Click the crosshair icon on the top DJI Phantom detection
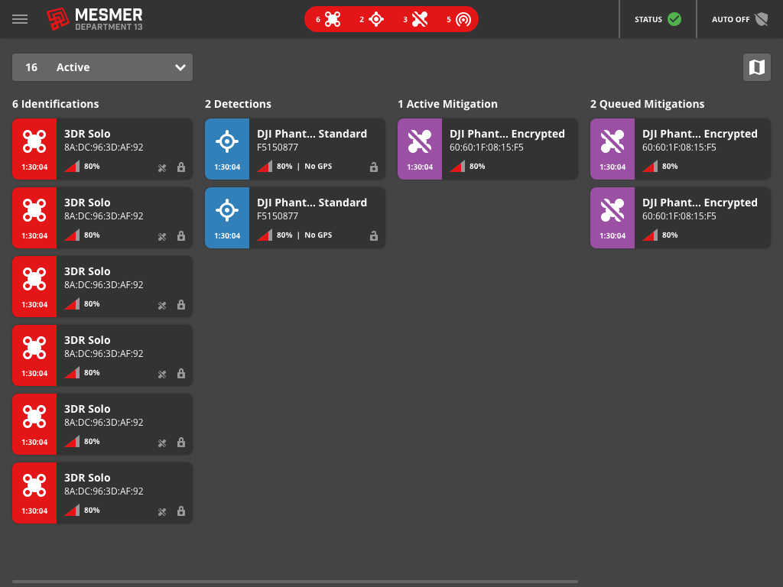 (x=226, y=142)
